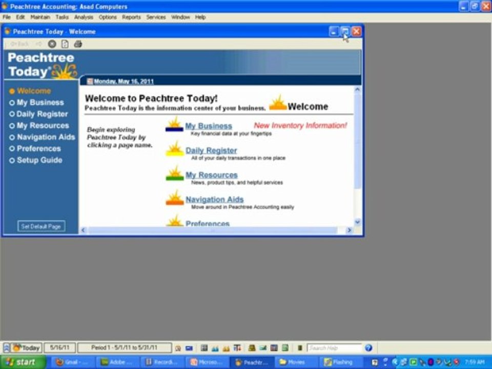
Task: Click the vertical scrollbar thumb in content pane
Action: [357, 141]
